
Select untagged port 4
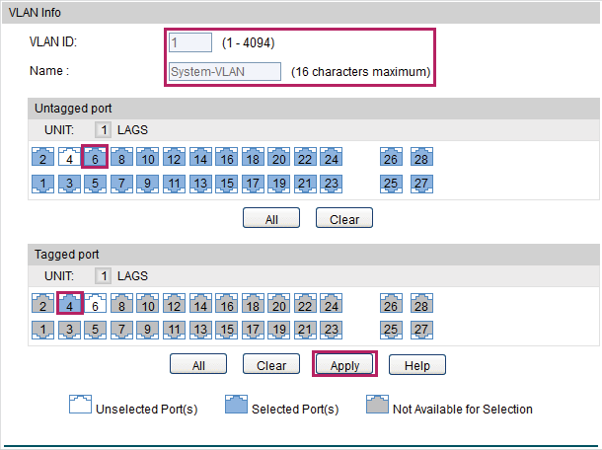[69, 157]
